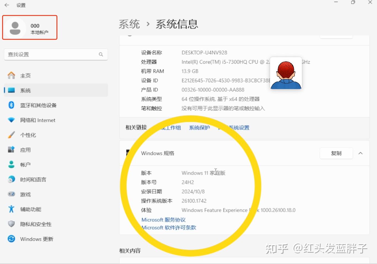Open 主页 in the sidebar

(x=56, y=76)
